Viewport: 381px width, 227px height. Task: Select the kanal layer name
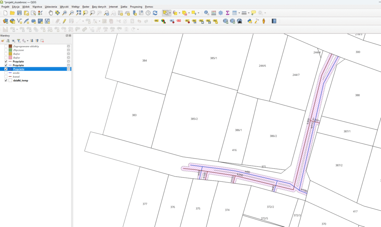16,77
